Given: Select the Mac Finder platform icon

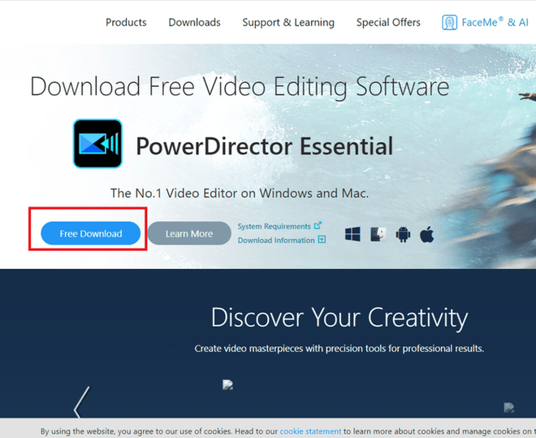Looking at the screenshot, I should click(378, 234).
